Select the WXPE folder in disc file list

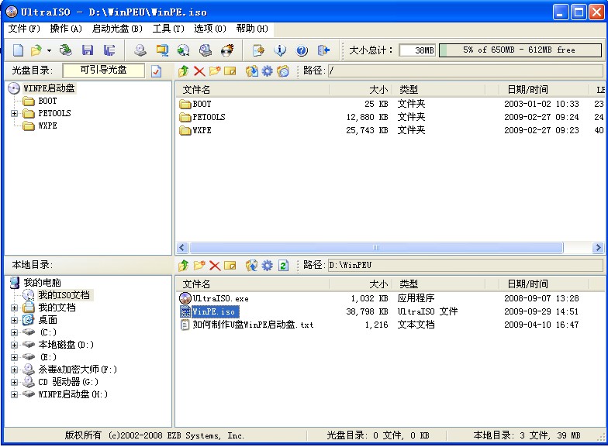tap(201, 130)
